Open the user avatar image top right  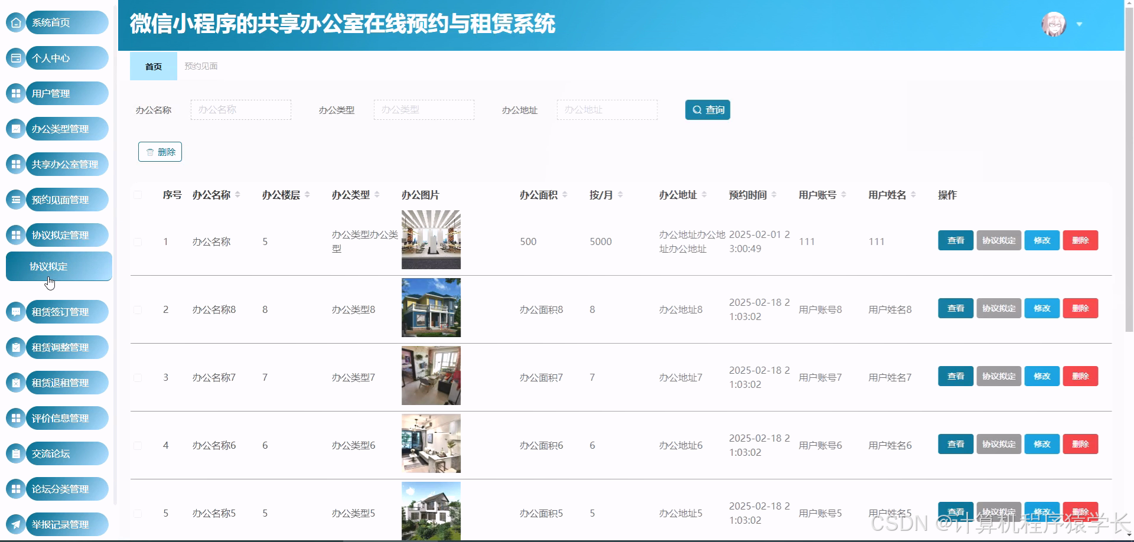(1054, 24)
